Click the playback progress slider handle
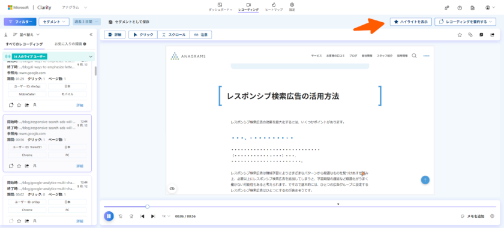Viewport: 504px width, 228px height. pyautogui.click(x=147, y=206)
